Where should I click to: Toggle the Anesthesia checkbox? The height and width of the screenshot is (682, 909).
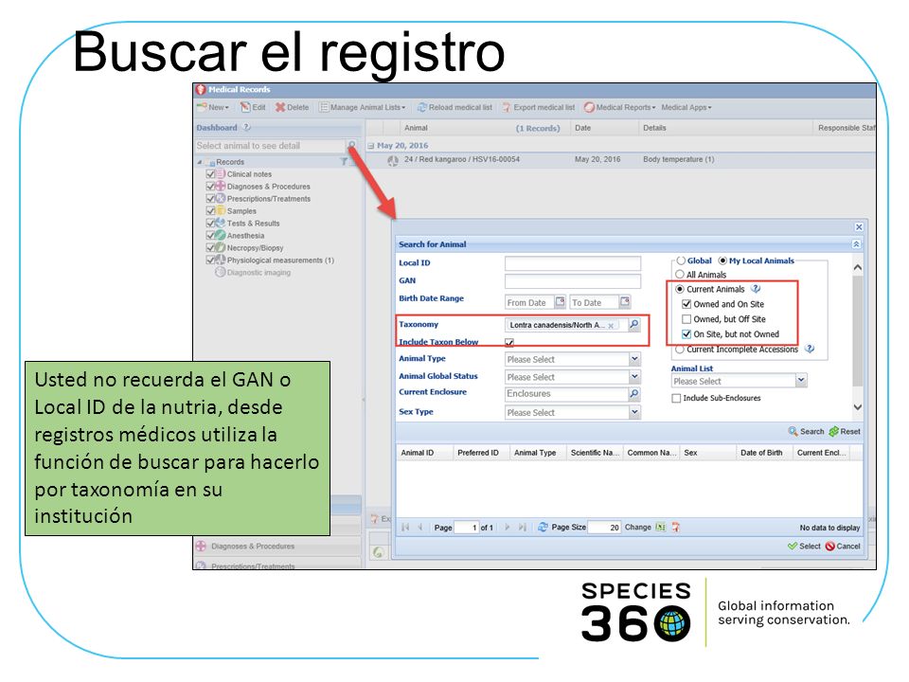(211, 236)
